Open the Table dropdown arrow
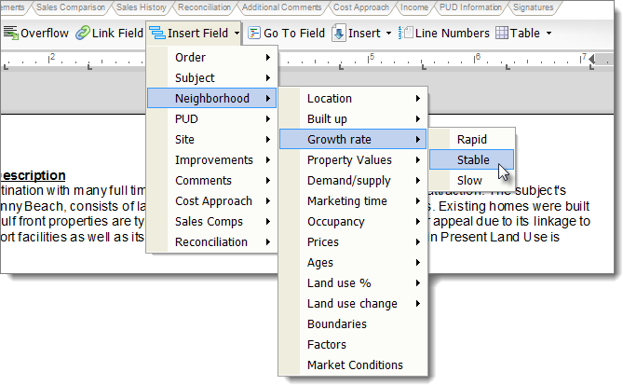623x385 pixels. 549,34
